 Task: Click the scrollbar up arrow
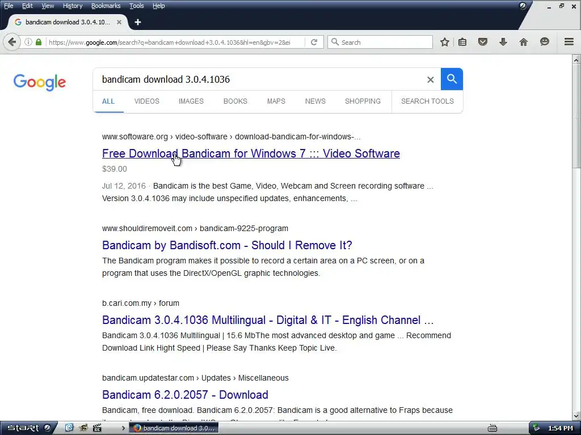(576, 59)
